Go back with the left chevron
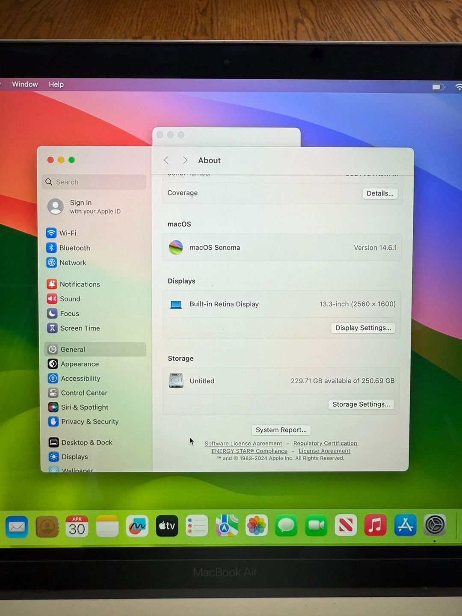 166,160
